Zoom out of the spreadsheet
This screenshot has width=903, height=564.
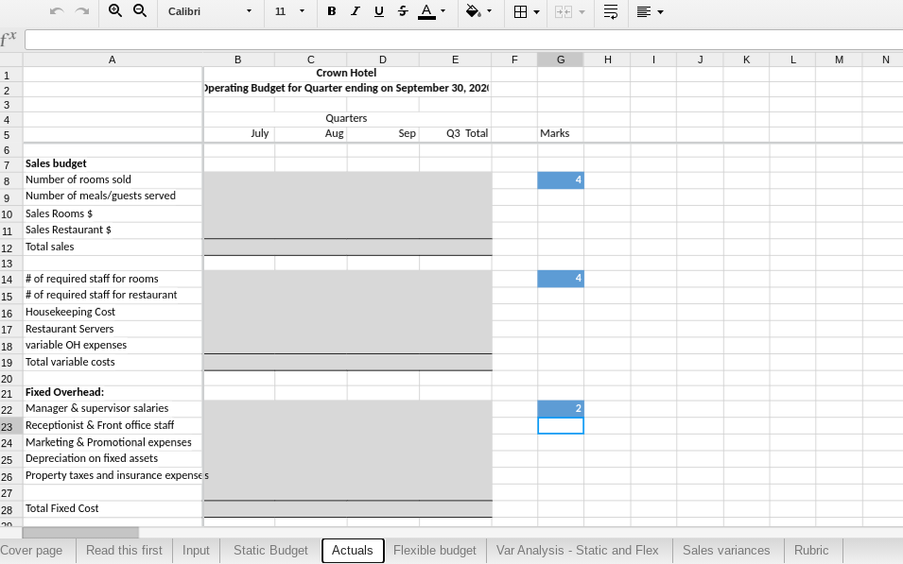click(140, 11)
